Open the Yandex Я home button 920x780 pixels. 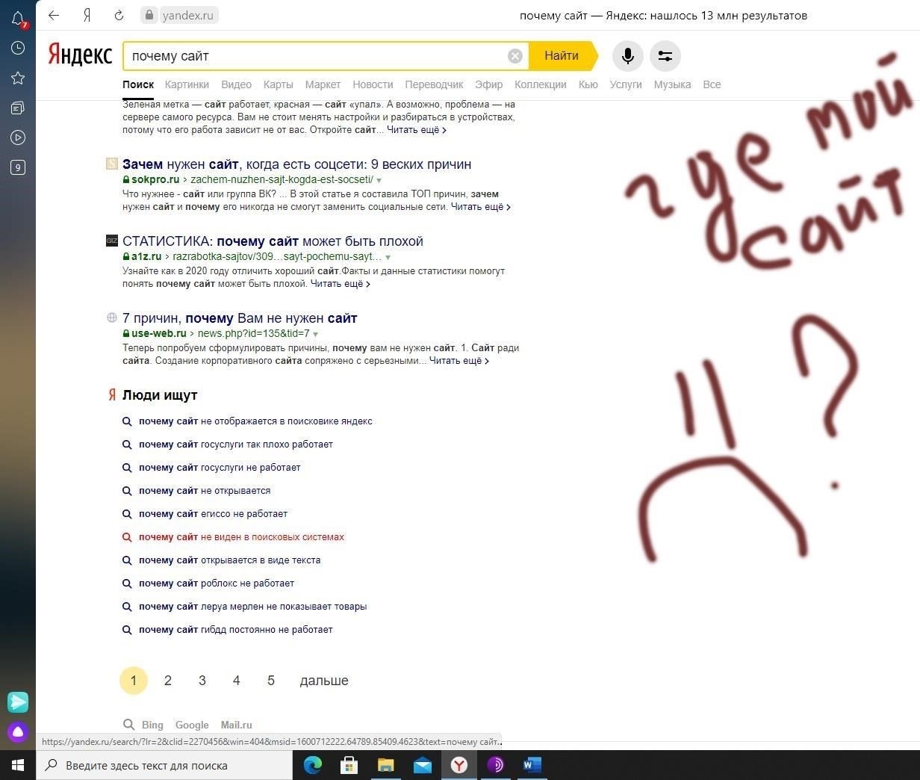click(x=87, y=15)
